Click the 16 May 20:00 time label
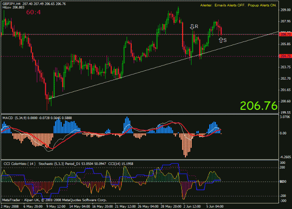 coord(102,206)
